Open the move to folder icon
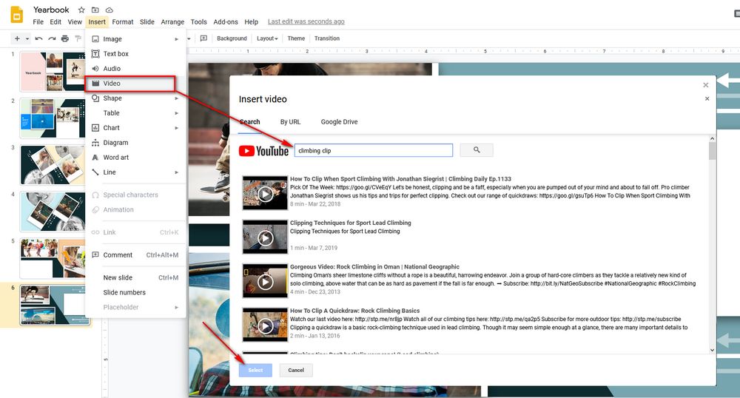Viewport: 740px width, 398px height. (95, 10)
